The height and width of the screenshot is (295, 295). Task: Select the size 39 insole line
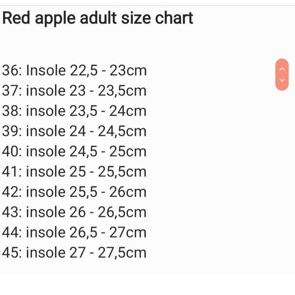click(x=74, y=131)
